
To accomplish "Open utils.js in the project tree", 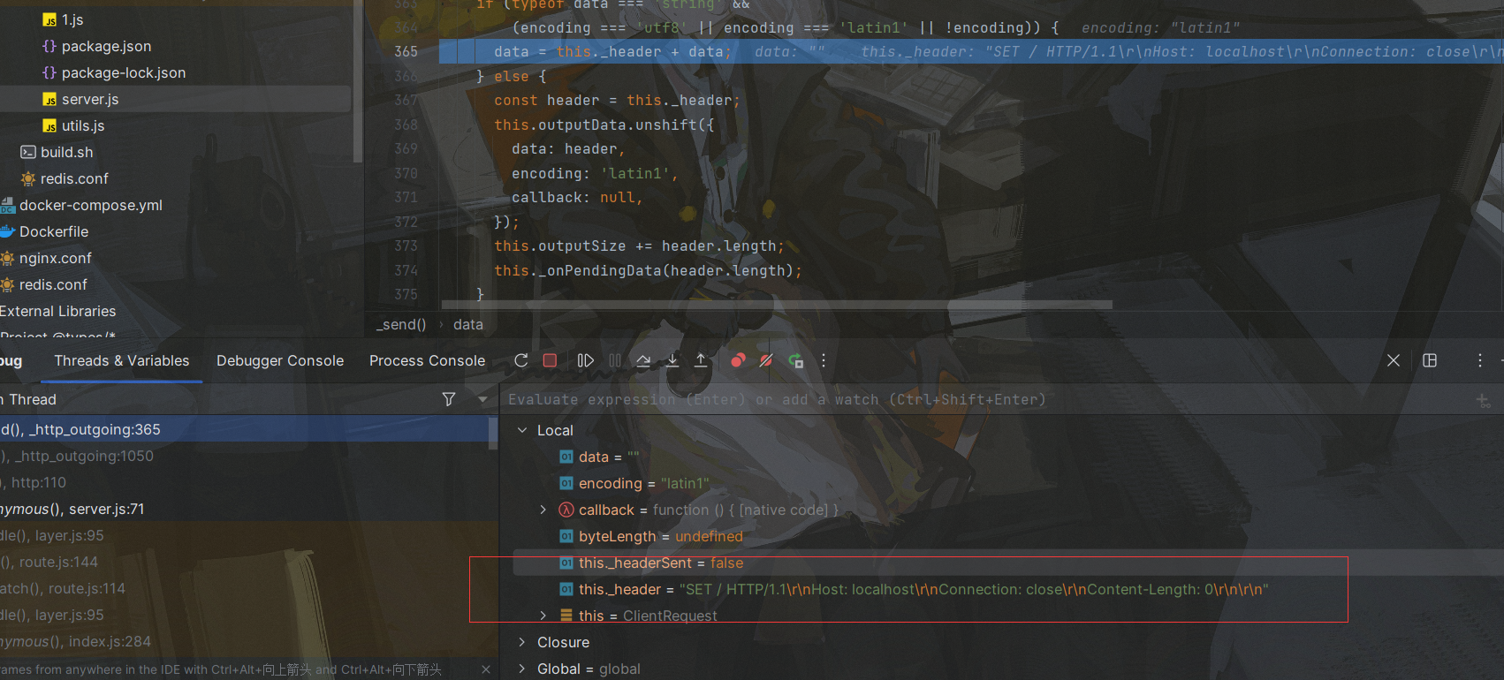I will click(83, 125).
